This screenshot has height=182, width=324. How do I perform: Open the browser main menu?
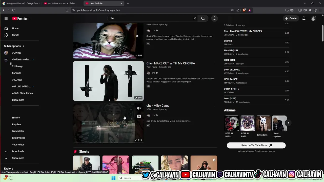[320, 10]
